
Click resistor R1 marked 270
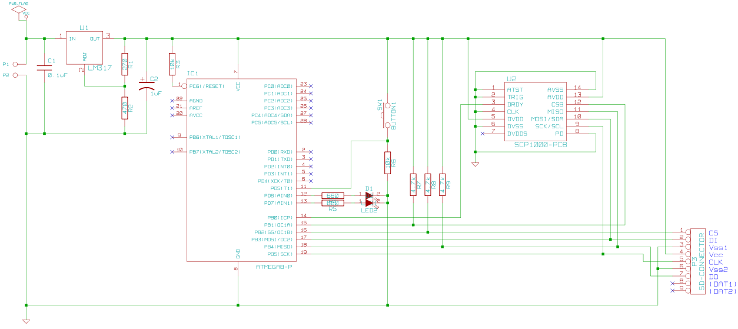[125, 64]
